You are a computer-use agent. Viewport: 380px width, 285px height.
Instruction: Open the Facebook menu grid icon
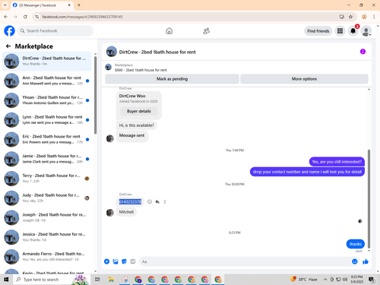pos(340,31)
